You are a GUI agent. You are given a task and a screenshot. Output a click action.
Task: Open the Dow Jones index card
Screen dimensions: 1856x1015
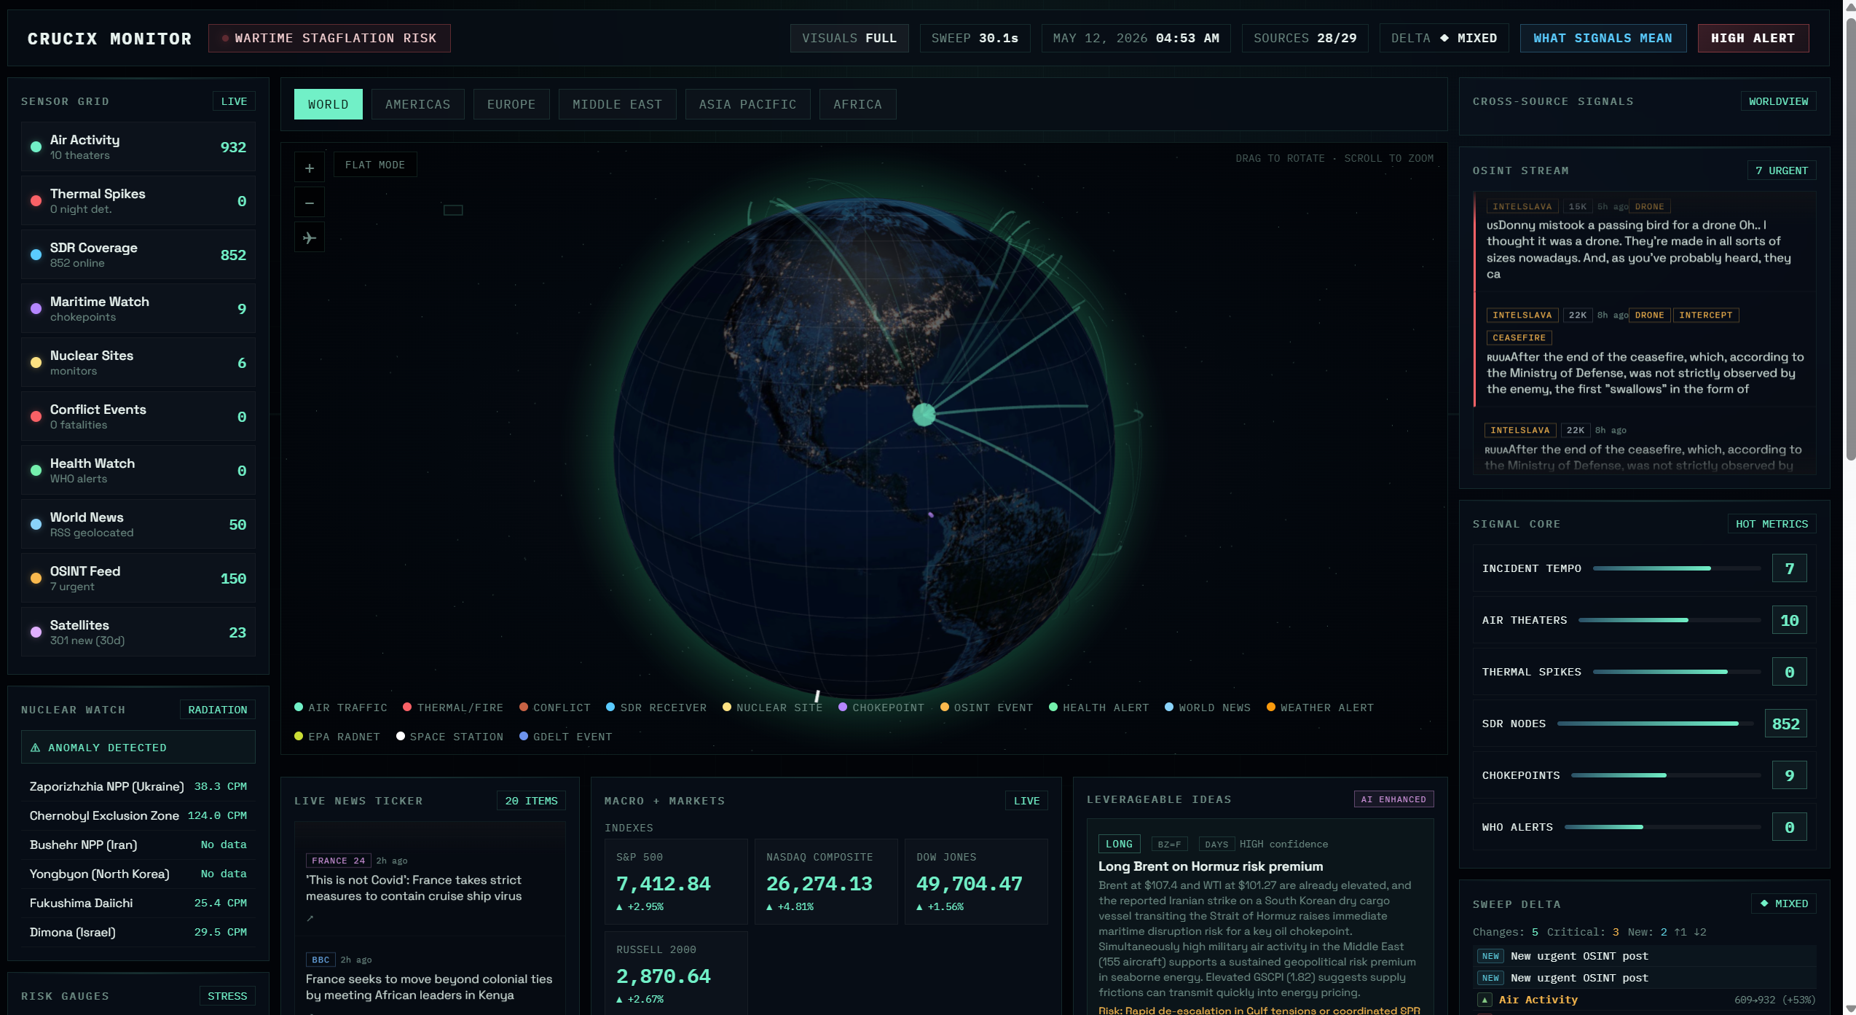(x=976, y=882)
